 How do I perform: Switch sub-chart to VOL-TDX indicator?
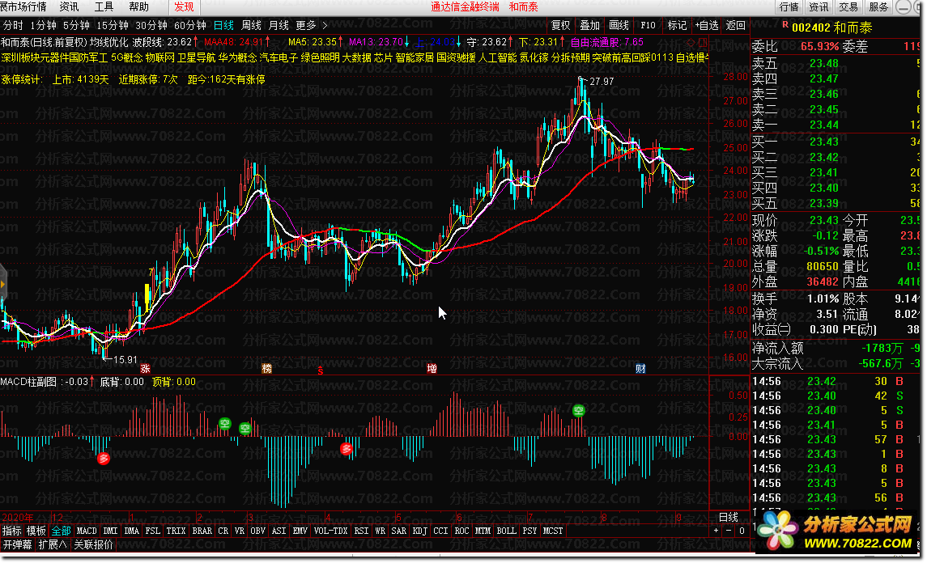click(330, 531)
